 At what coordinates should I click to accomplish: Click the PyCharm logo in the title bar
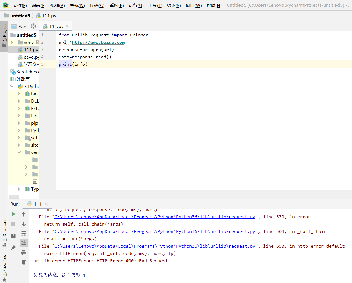pos(6,5)
